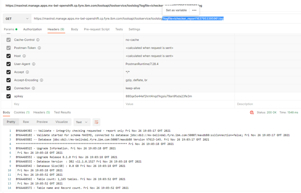
Task: Toggle the Postman-Token header checkbox
Action: tap(9, 48)
